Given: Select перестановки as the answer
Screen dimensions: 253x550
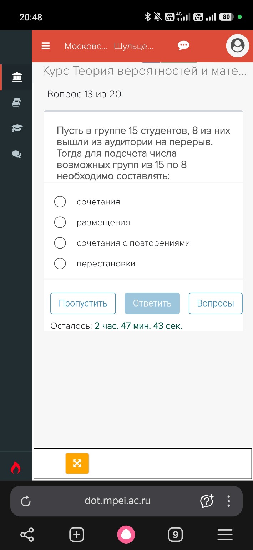Looking at the screenshot, I should point(60,264).
